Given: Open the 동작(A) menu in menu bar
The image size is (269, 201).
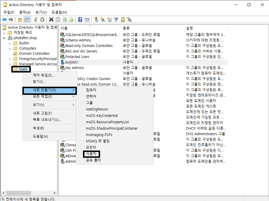Looking at the screenshot, I should [25, 12].
